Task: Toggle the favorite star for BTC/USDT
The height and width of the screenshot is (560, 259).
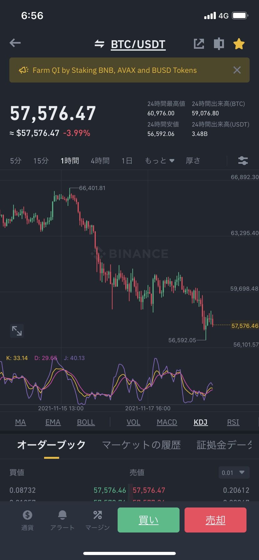Action: click(x=239, y=44)
